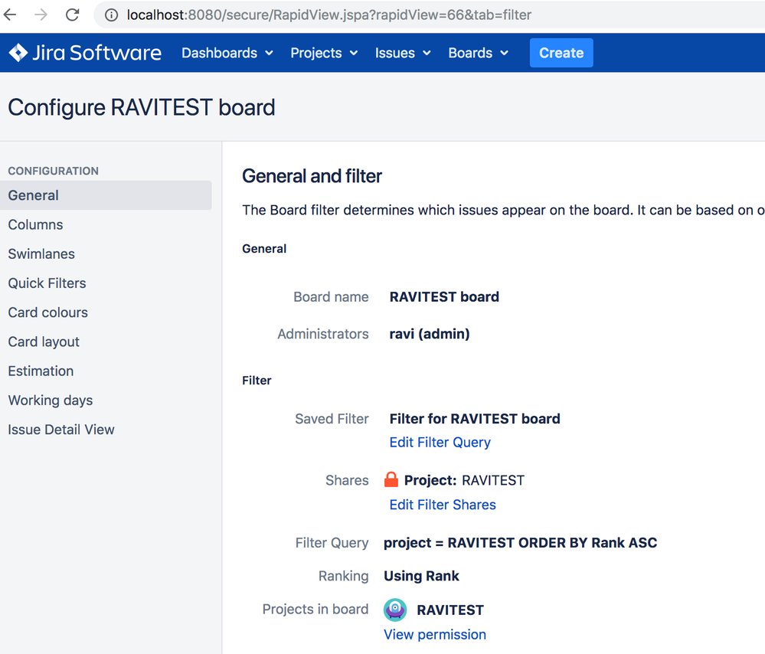
Task: Select General in configuration sidebar
Action: point(106,195)
